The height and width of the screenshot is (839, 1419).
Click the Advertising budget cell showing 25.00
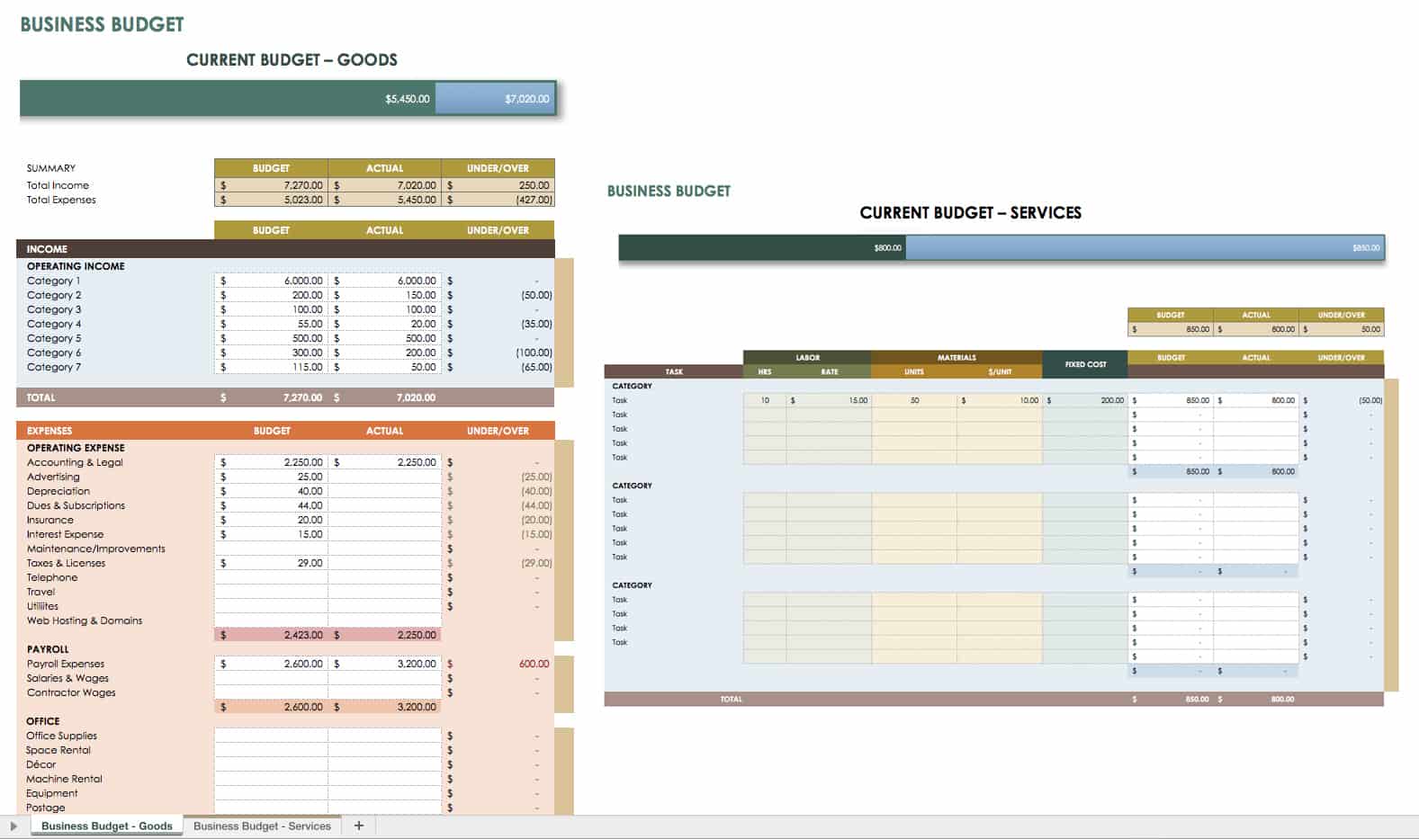click(x=271, y=477)
